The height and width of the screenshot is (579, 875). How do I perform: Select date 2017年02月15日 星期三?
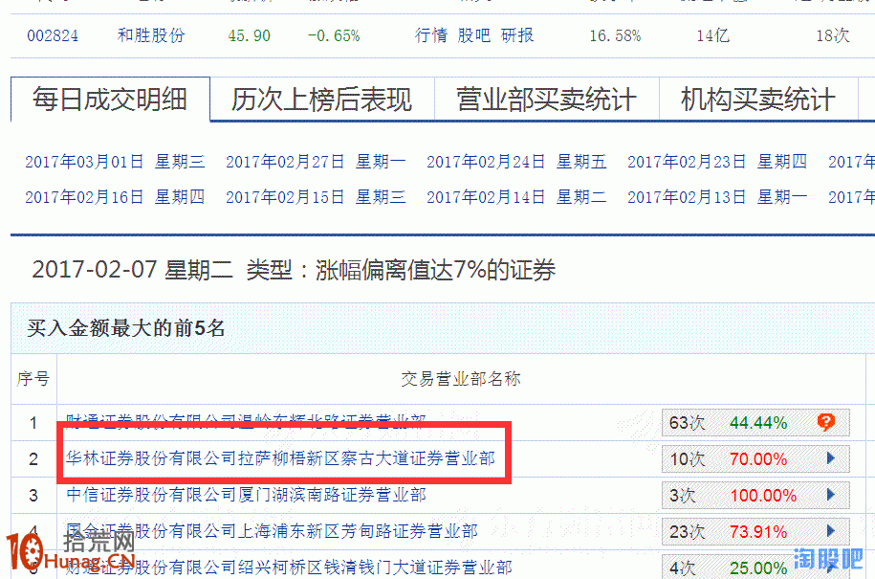pos(316,197)
